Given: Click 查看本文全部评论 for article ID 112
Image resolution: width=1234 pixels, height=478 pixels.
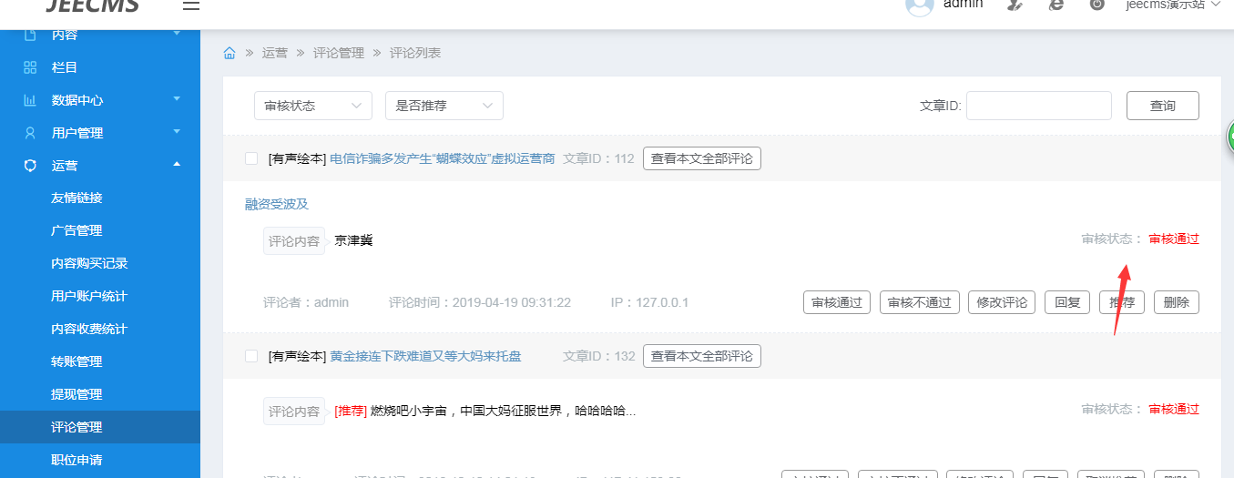Looking at the screenshot, I should coord(702,158).
